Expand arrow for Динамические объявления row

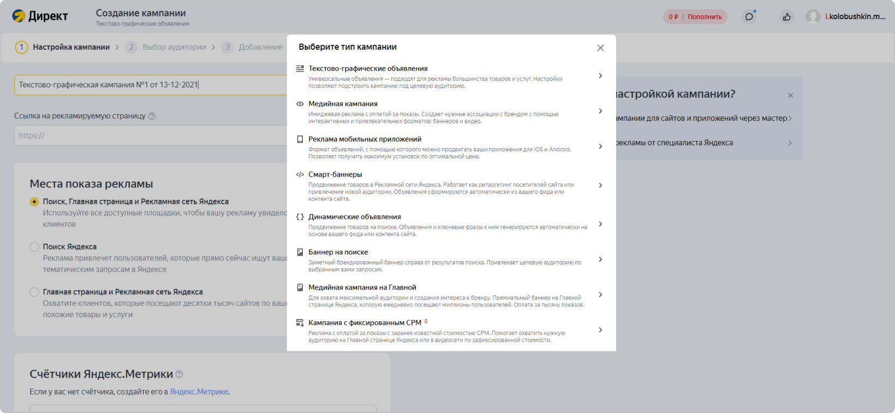(600, 224)
